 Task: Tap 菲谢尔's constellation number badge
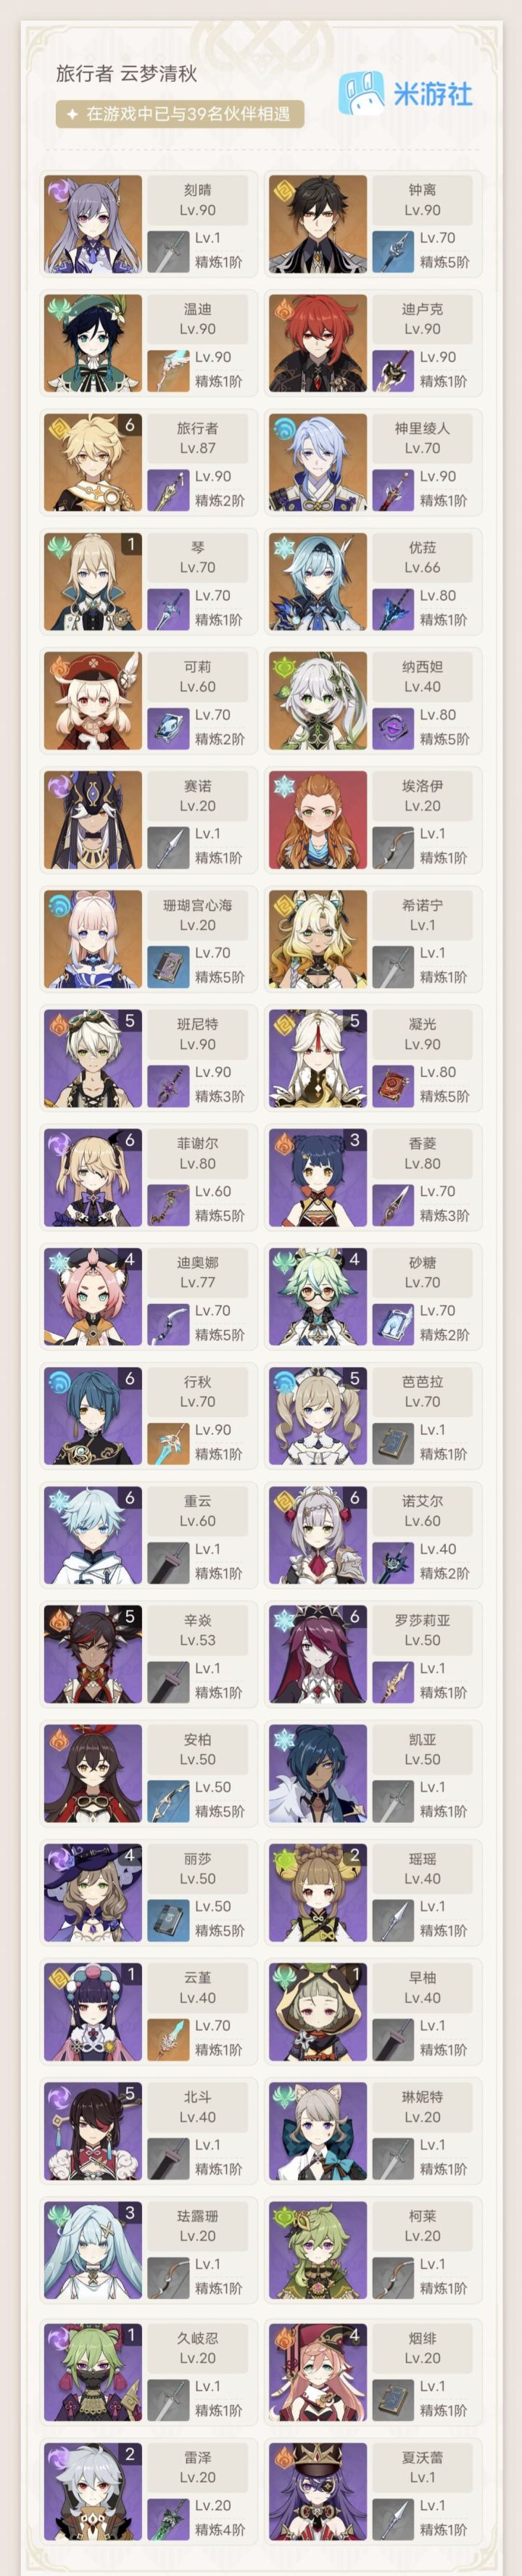click(130, 1140)
